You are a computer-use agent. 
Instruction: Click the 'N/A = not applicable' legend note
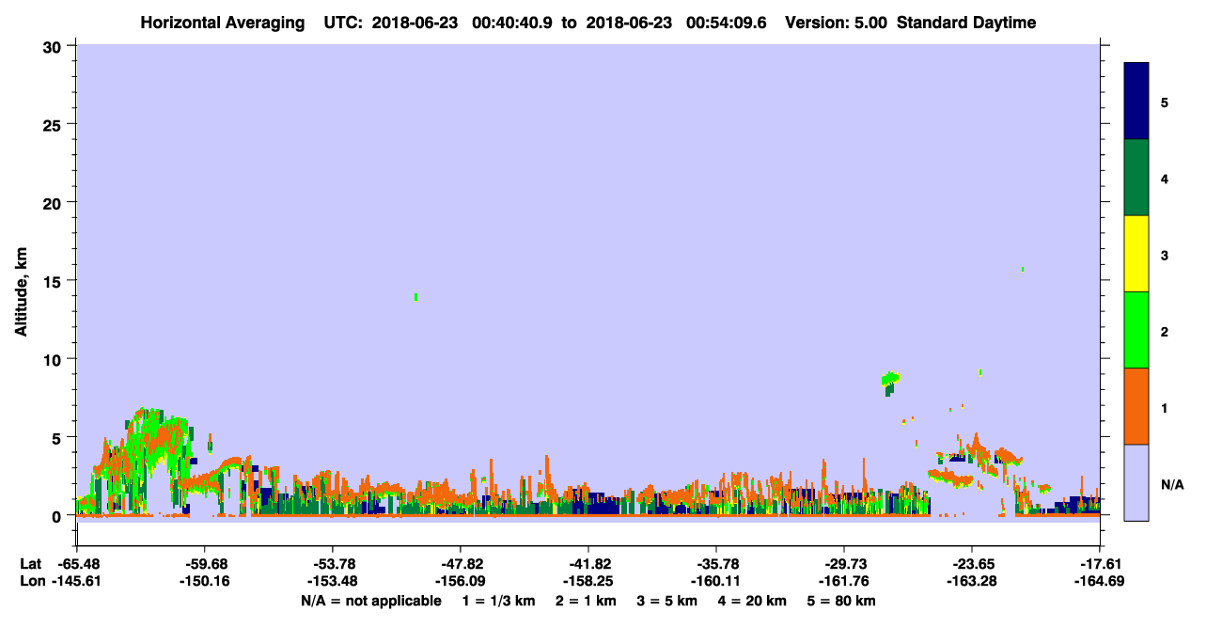[x=371, y=601]
